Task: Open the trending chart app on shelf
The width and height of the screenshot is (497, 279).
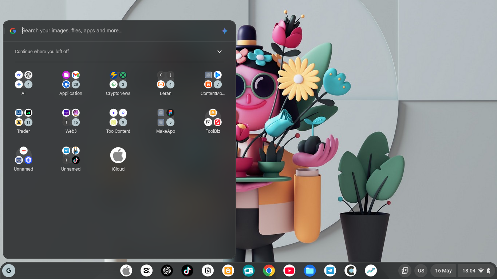Action: click(x=371, y=271)
